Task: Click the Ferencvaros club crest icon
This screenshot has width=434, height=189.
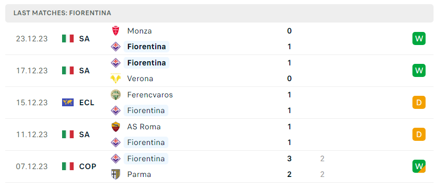Action: (115, 94)
